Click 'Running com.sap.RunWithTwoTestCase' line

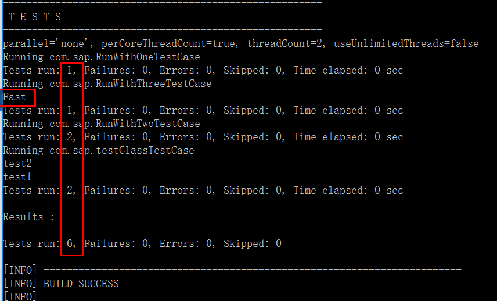(x=102, y=124)
